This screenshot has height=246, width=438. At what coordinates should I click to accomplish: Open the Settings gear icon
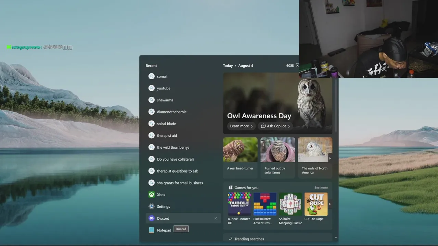pos(151,206)
